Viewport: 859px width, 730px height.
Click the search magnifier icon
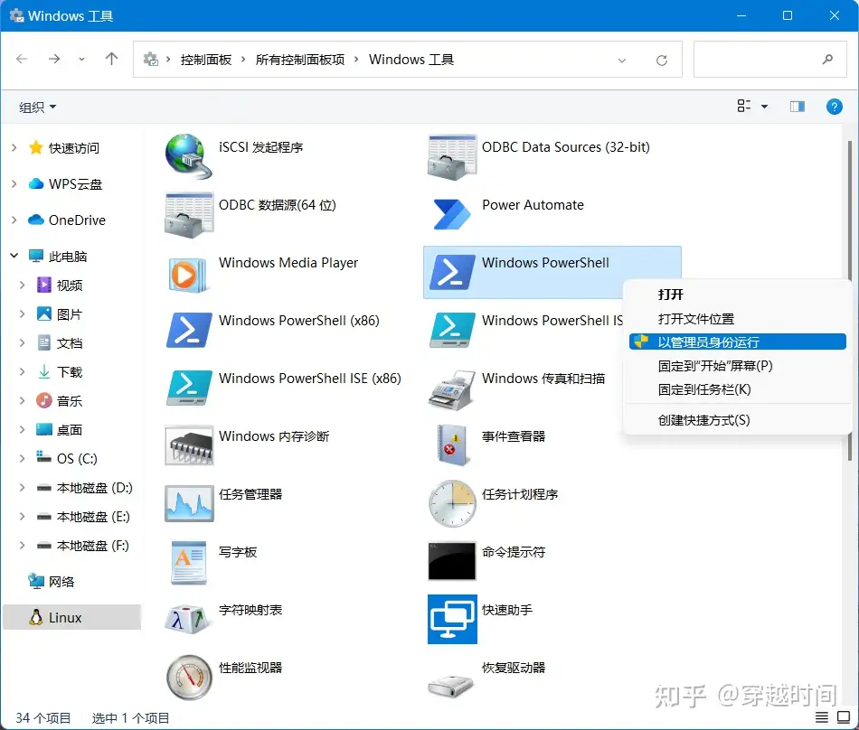coord(827,59)
